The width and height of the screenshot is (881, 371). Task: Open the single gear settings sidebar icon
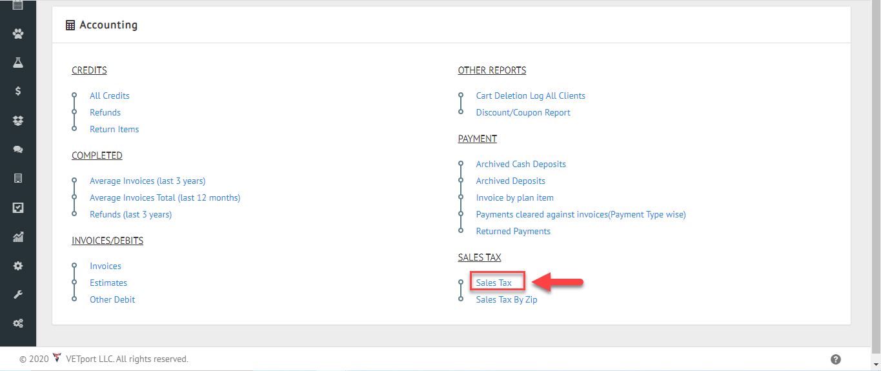click(x=18, y=266)
